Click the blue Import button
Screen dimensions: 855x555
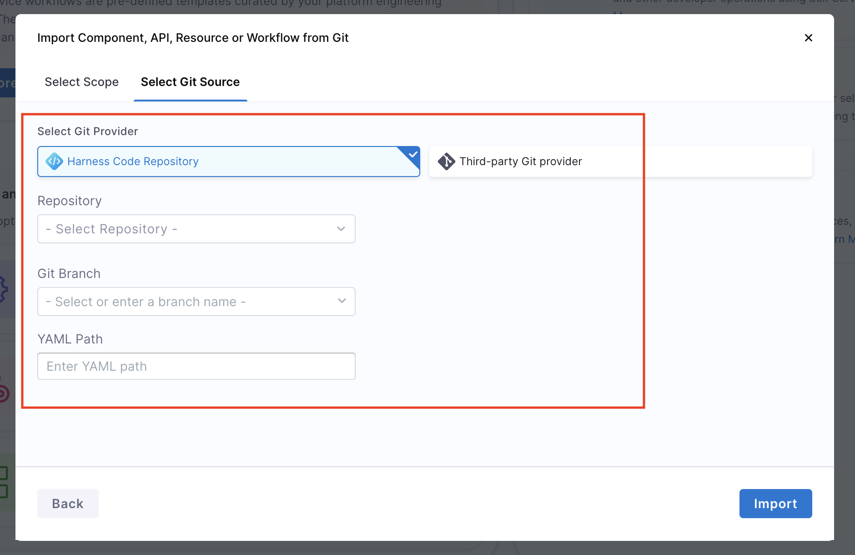tap(775, 504)
